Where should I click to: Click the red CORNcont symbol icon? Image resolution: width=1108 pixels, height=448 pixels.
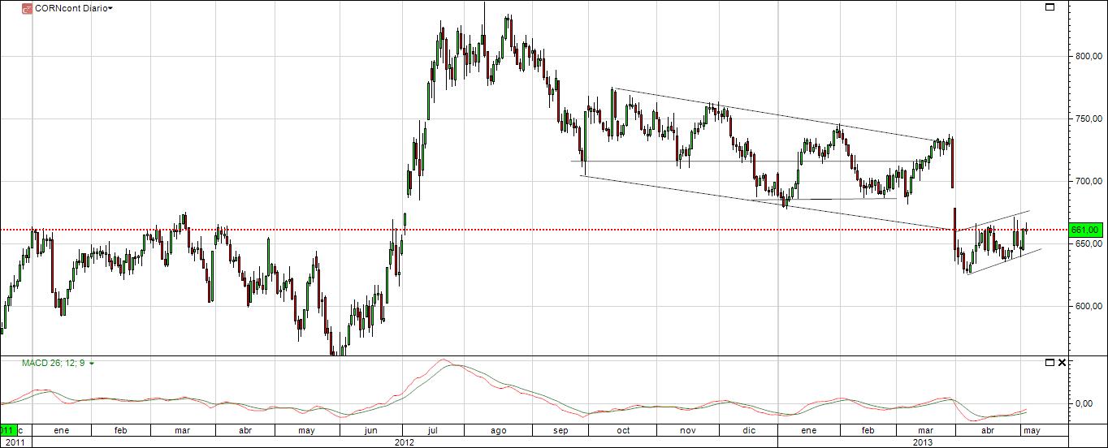pyautogui.click(x=26, y=8)
